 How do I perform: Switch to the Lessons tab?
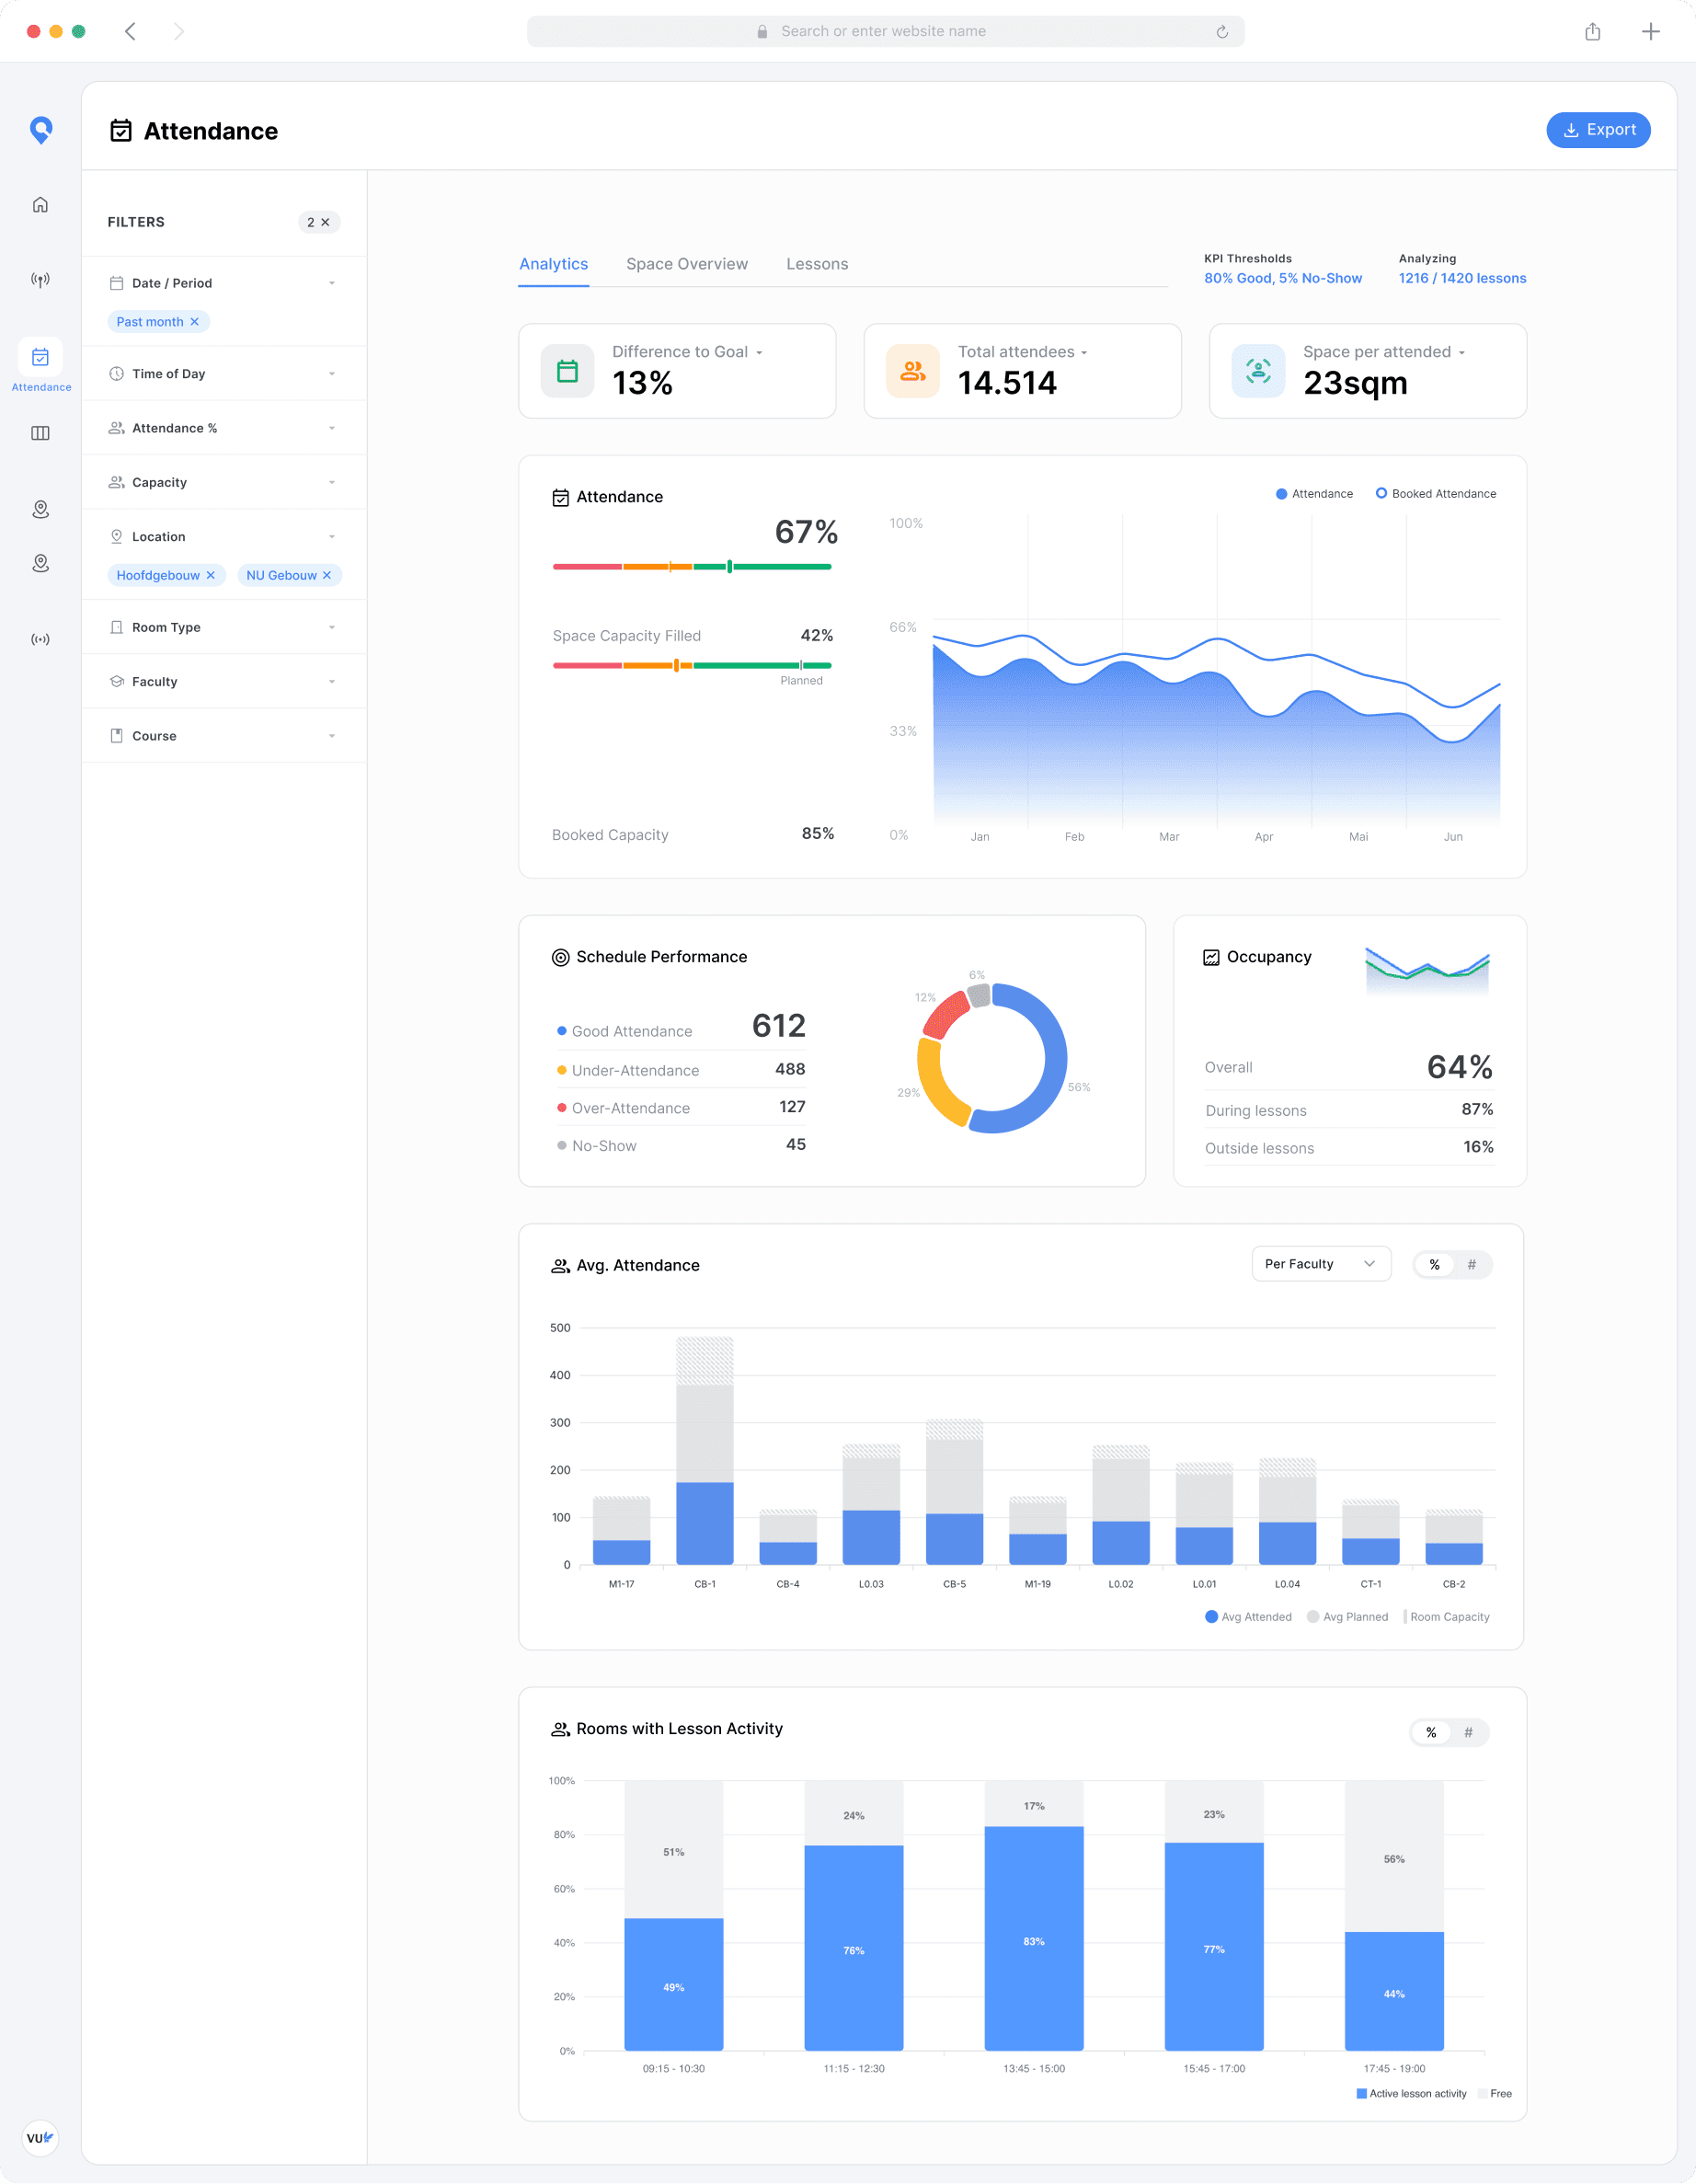[x=816, y=264]
